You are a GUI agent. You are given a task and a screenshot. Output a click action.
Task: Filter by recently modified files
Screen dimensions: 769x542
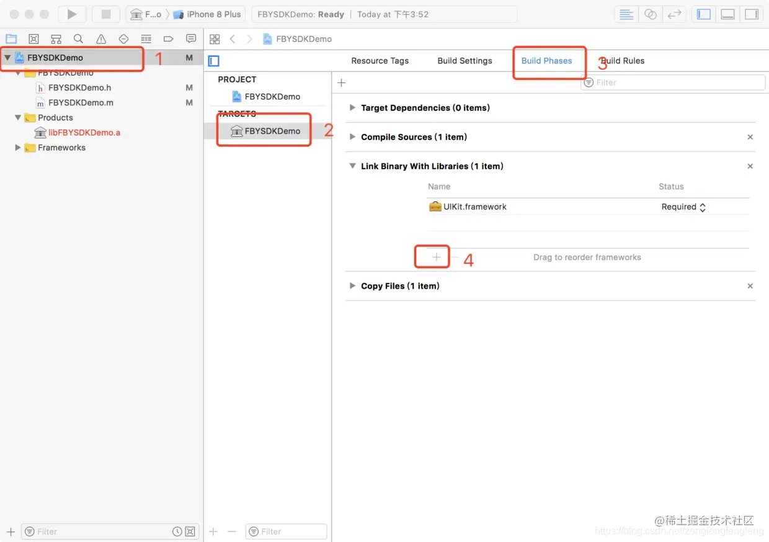tap(177, 531)
